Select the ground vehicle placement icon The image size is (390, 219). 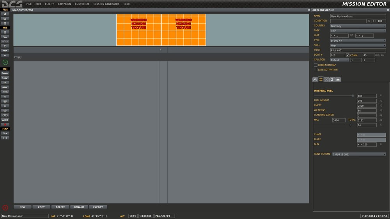(5, 87)
